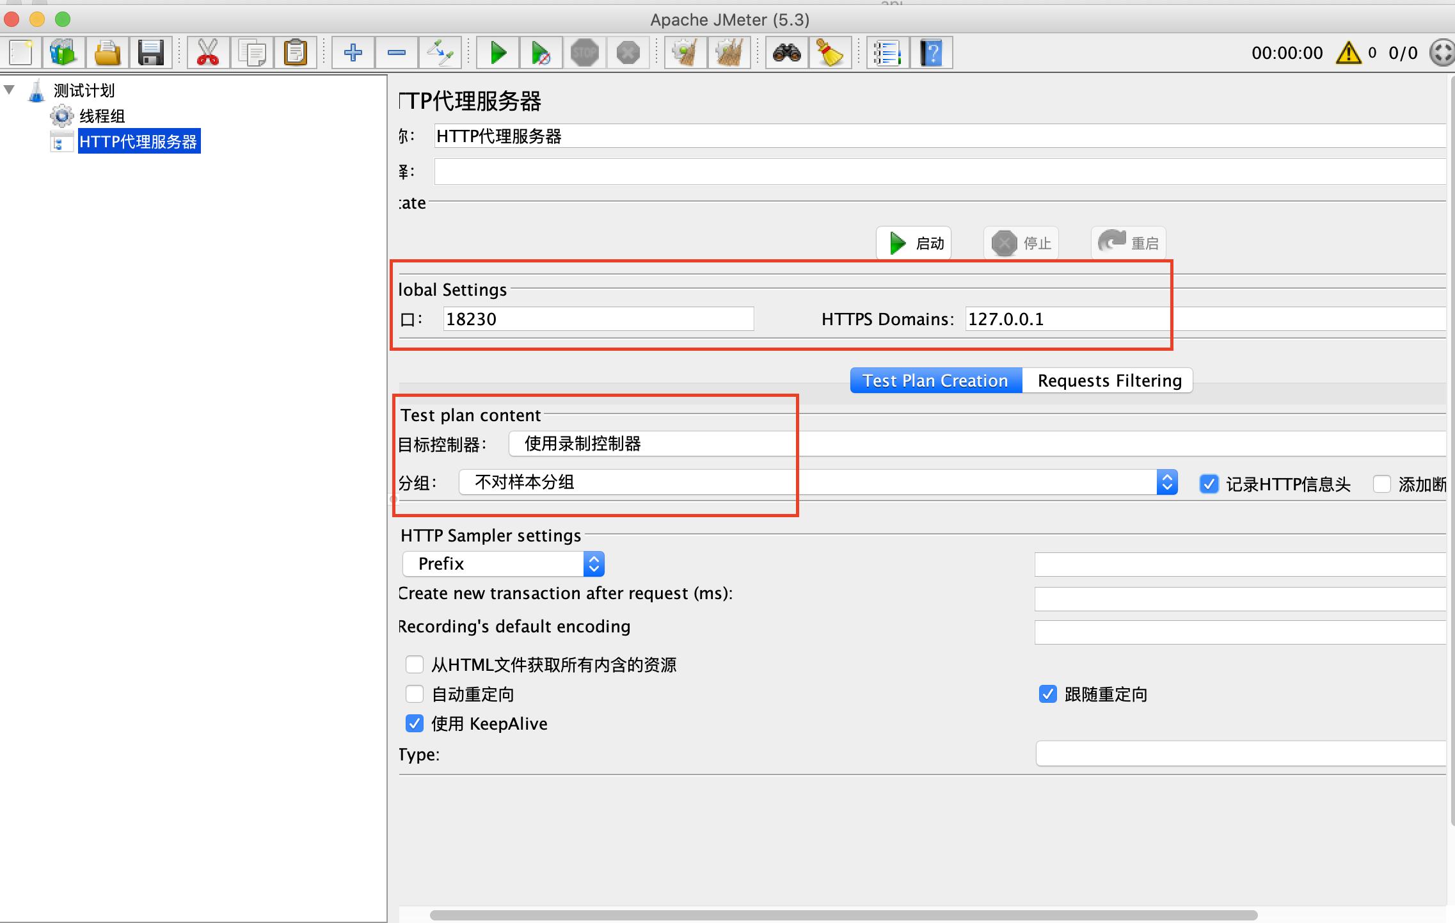Disable the 使用 KeepAlive checkbox
The height and width of the screenshot is (923, 1455).
click(x=415, y=723)
